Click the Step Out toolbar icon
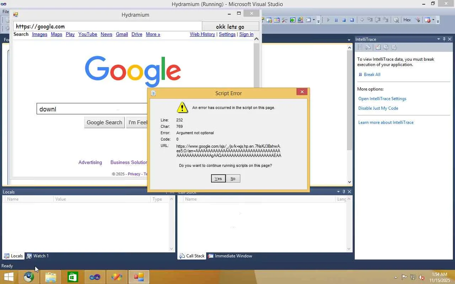 [386, 20]
